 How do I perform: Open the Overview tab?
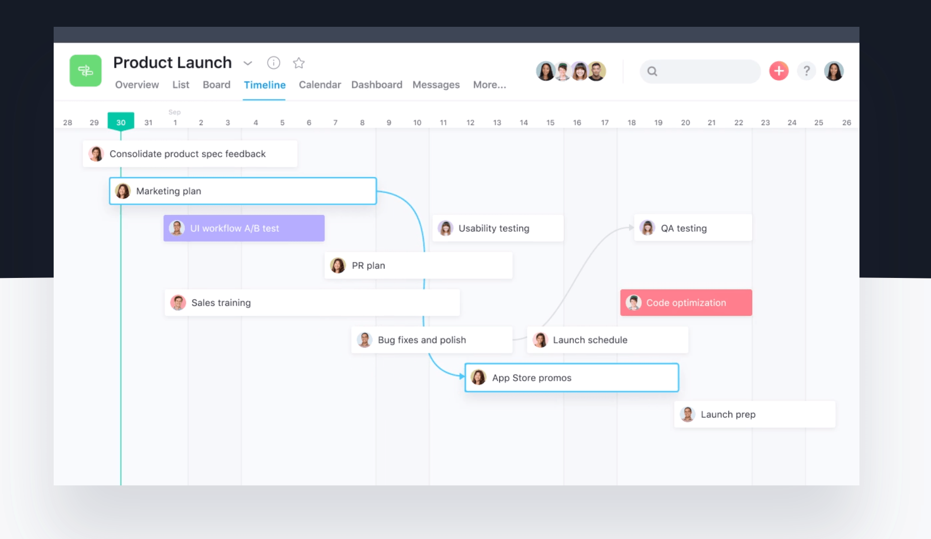[137, 84]
